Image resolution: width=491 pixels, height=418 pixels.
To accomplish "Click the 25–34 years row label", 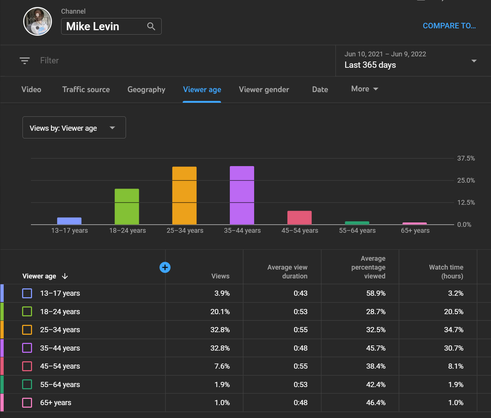I will pos(60,330).
